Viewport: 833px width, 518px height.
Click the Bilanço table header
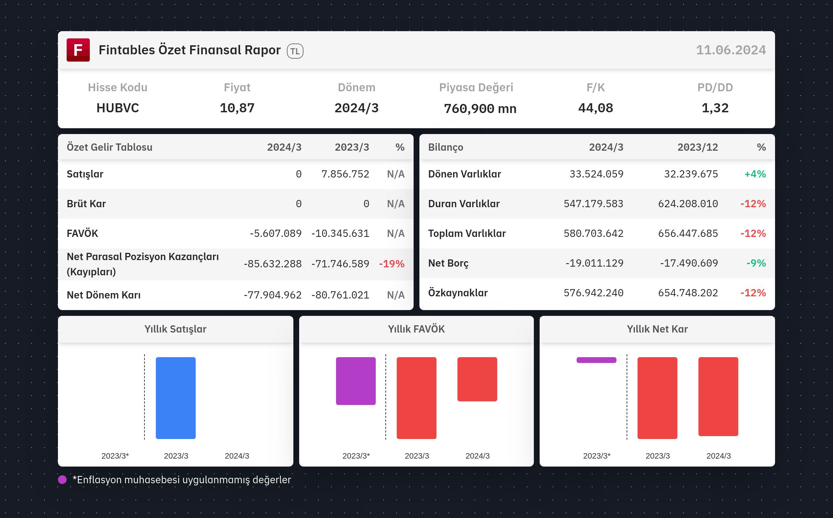click(x=445, y=147)
